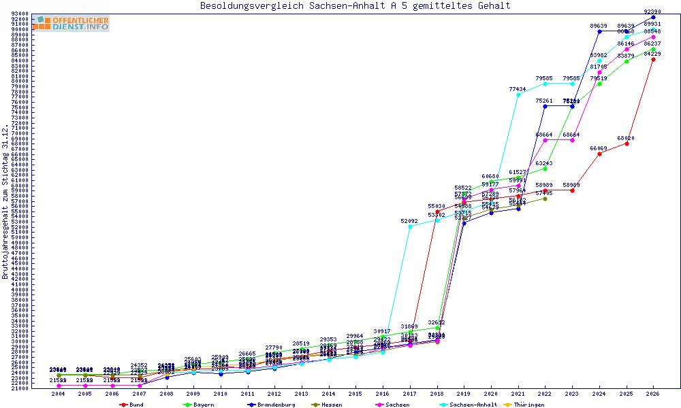This screenshot has height=408, width=681.
Task: Click the Bruttojahresgehalt y-axis title
Action: 5,201
